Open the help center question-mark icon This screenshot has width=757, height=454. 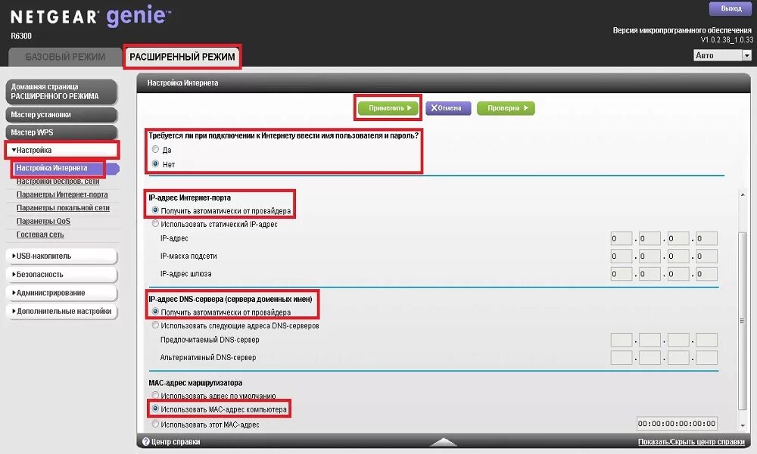[x=146, y=441]
